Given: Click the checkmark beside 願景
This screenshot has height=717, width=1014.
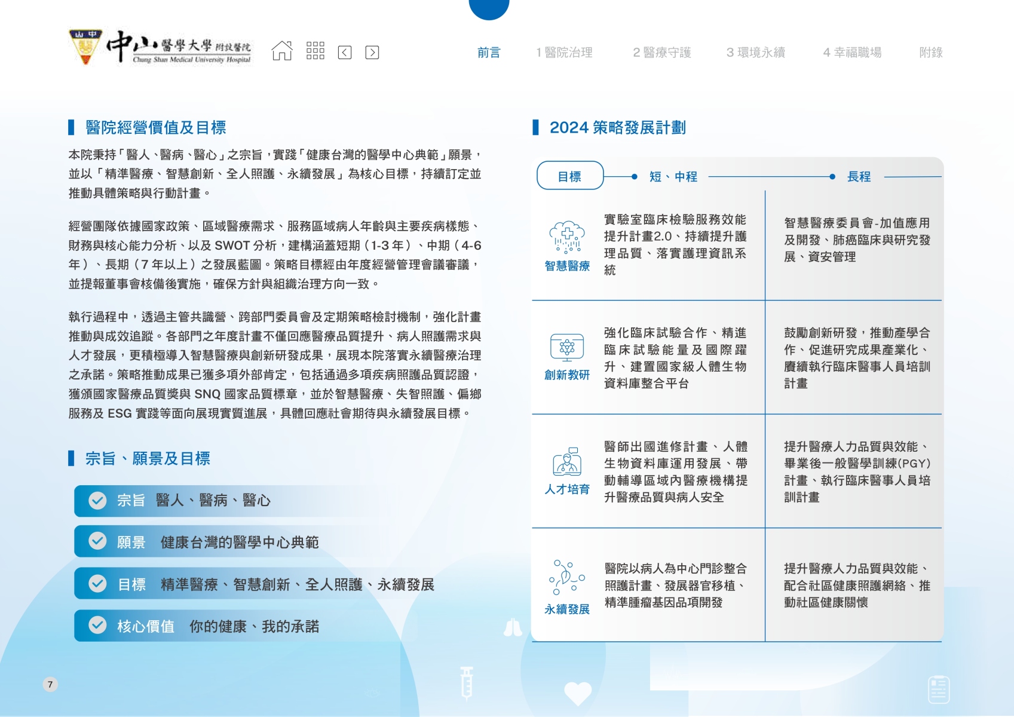Looking at the screenshot, I should click(x=97, y=541).
